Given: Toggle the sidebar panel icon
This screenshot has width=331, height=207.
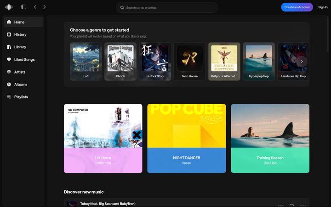Looking at the screenshot, I should pyautogui.click(x=23, y=7).
